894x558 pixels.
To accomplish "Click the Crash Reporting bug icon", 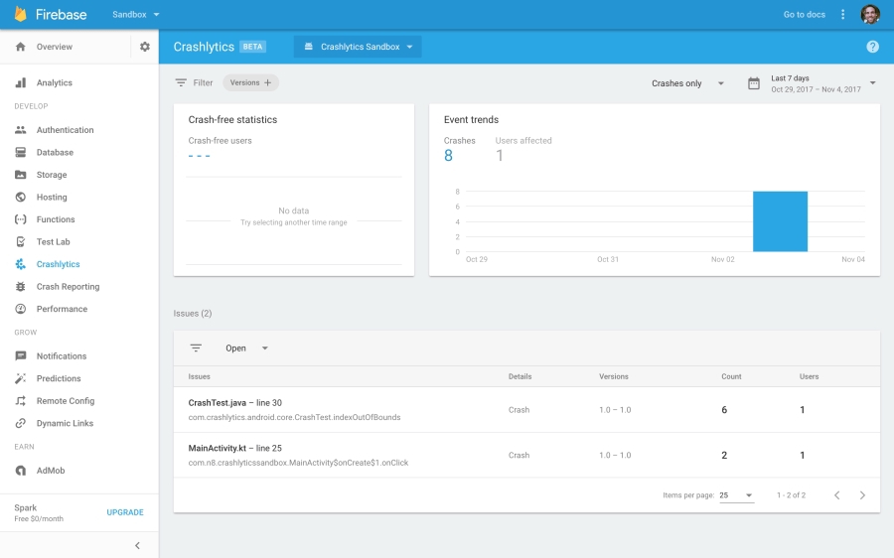I will pos(21,287).
